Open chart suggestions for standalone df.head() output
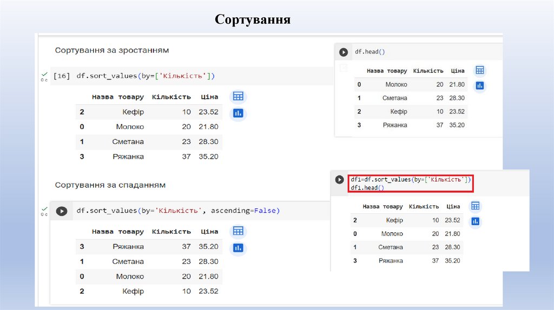Viewport: 554px width, 310px height. tap(479, 85)
